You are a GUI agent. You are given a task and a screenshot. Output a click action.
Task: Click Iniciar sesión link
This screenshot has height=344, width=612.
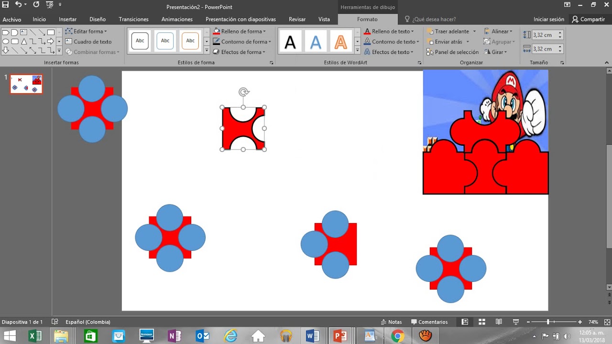coord(549,19)
